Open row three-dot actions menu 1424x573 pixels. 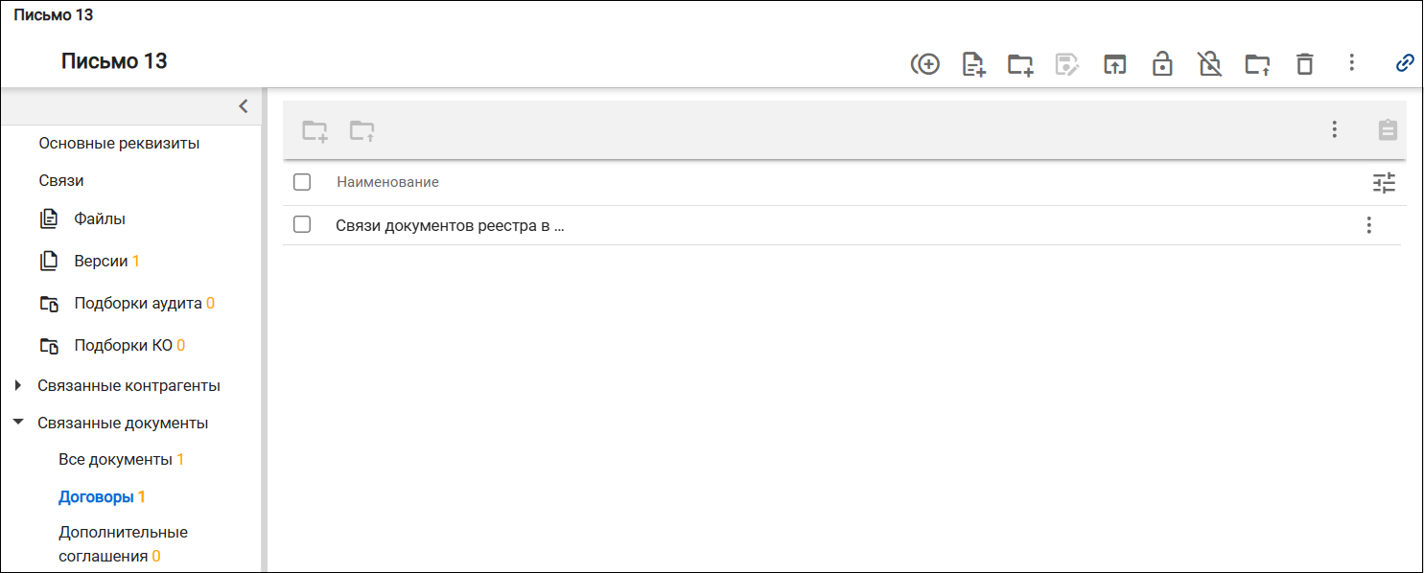click(x=1368, y=225)
